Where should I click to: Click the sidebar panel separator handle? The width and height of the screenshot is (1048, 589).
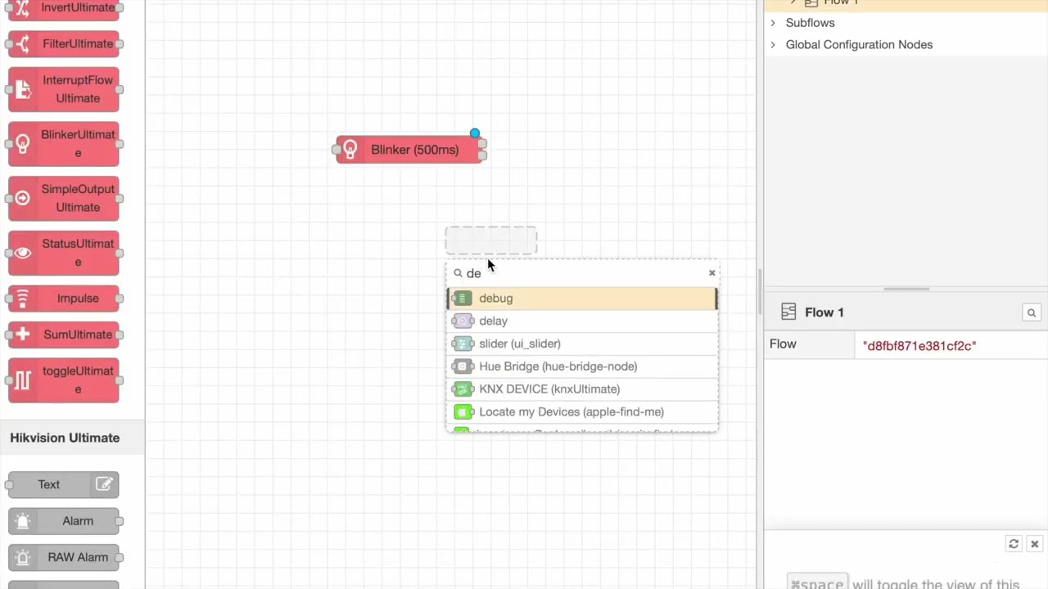(906, 289)
